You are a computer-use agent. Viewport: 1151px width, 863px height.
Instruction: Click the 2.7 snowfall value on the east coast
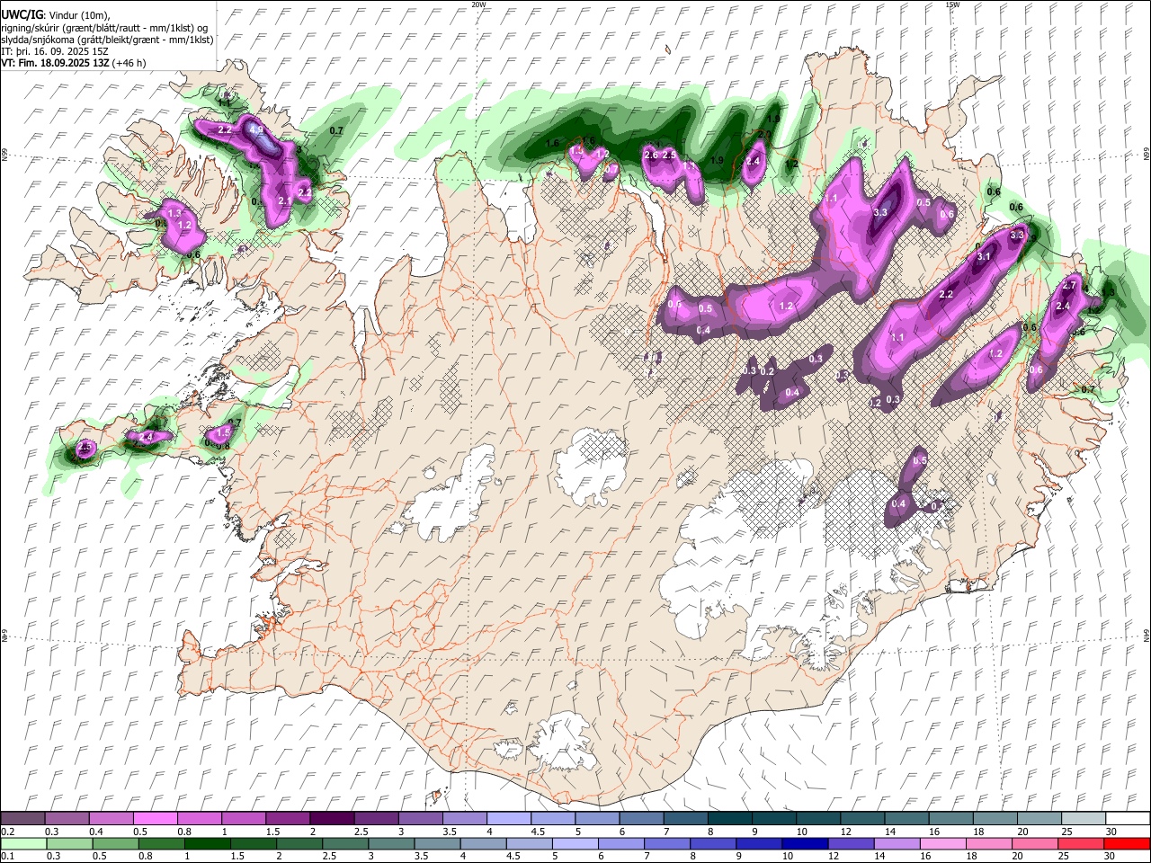click(1069, 285)
